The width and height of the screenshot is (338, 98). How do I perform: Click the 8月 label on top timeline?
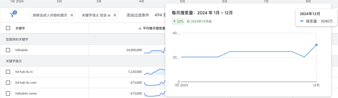coord(308,2)
